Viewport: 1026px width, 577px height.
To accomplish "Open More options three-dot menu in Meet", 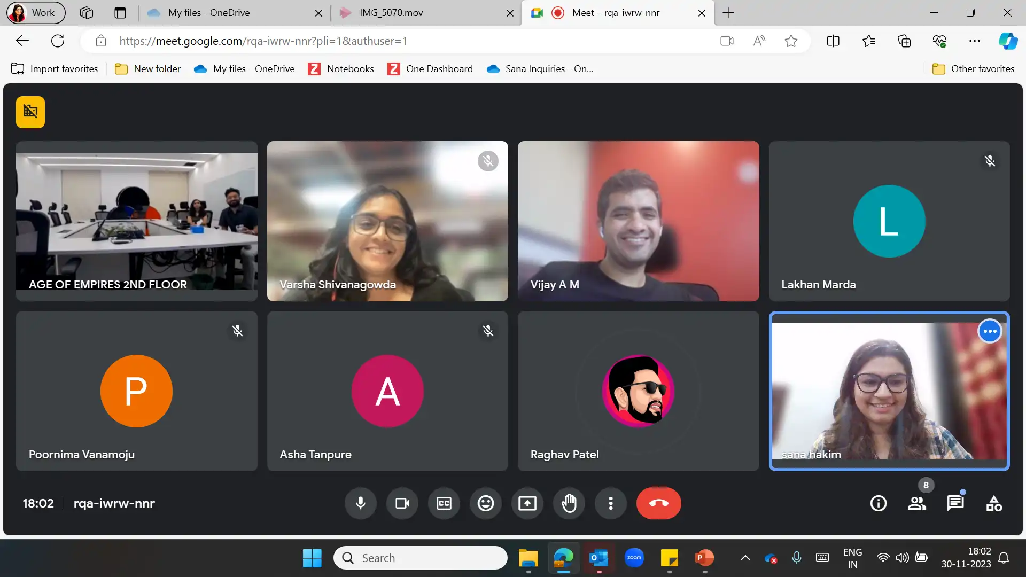I will [611, 503].
